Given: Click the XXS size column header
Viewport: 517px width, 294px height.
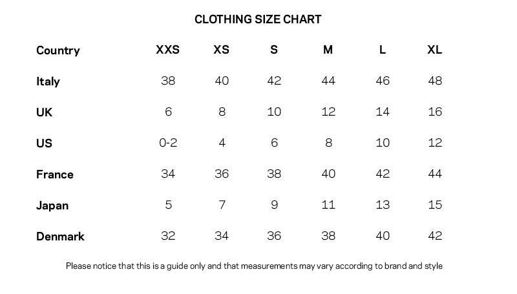Looking at the screenshot, I should (x=168, y=50).
